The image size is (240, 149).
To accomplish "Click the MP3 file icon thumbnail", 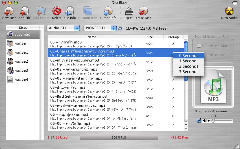I will [213, 87].
